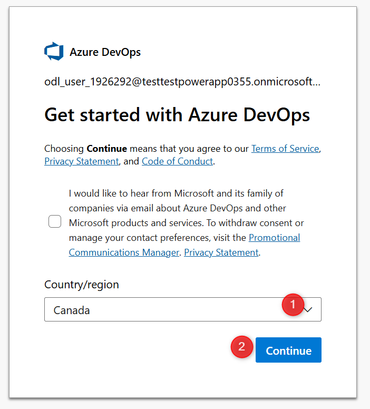370x409 pixels.
Task: Click the 'Get started with Azure DevOps' heading
Action: coord(177,115)
